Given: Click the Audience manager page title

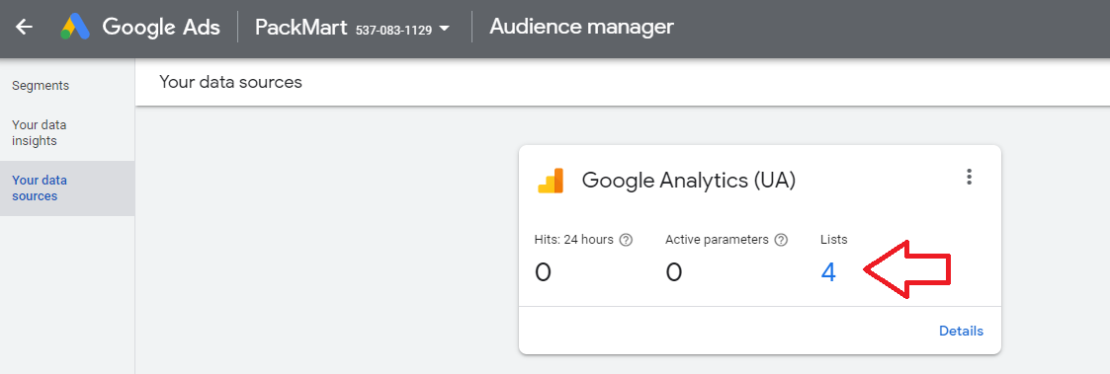Looking at the screenshot, I should coord(581,27).
